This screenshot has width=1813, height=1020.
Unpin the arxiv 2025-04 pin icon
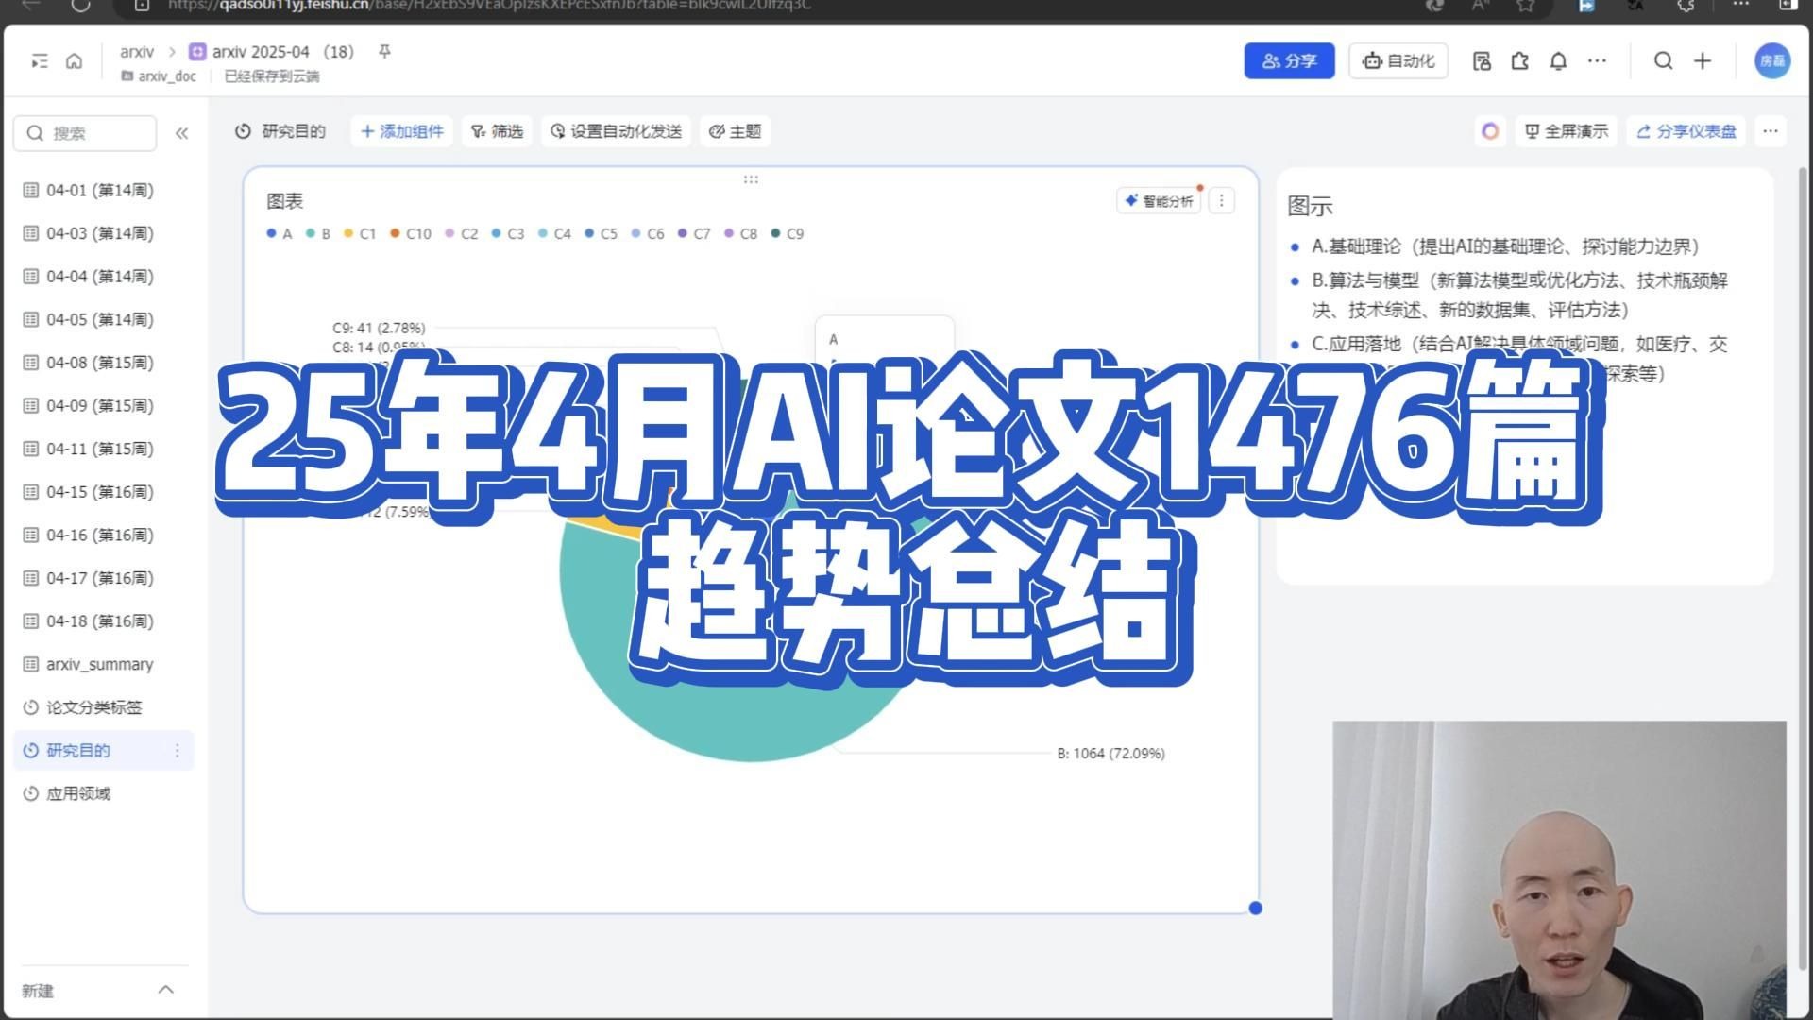click(x=383, y=52)
